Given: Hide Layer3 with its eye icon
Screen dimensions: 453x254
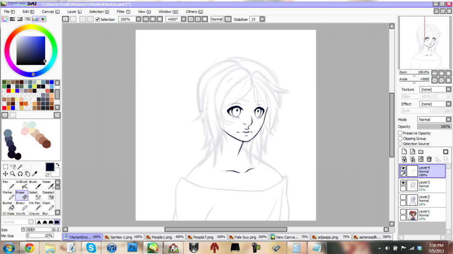Looking at the screenshot, I should [403, 182].
